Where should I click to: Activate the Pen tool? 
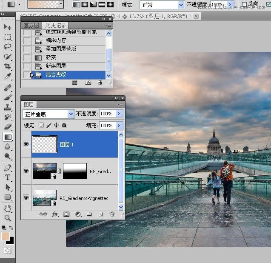click(8, 168)
